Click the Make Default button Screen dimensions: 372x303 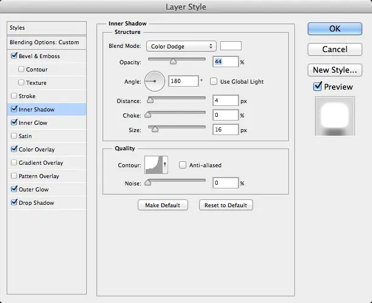point(163,205)
